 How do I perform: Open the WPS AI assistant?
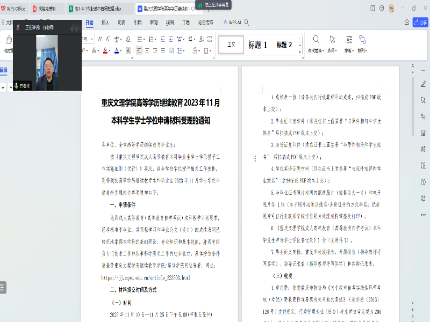(x=231, y=23)
